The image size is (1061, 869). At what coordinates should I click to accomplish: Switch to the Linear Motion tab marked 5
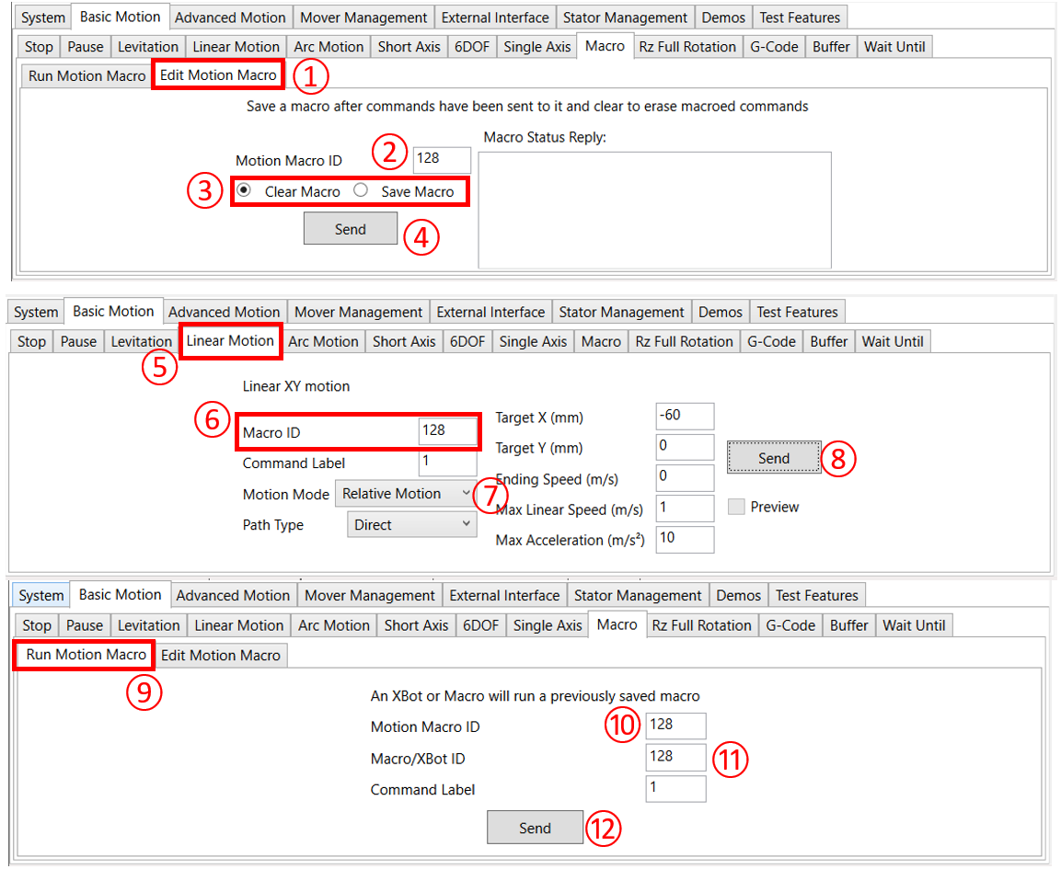230,341
